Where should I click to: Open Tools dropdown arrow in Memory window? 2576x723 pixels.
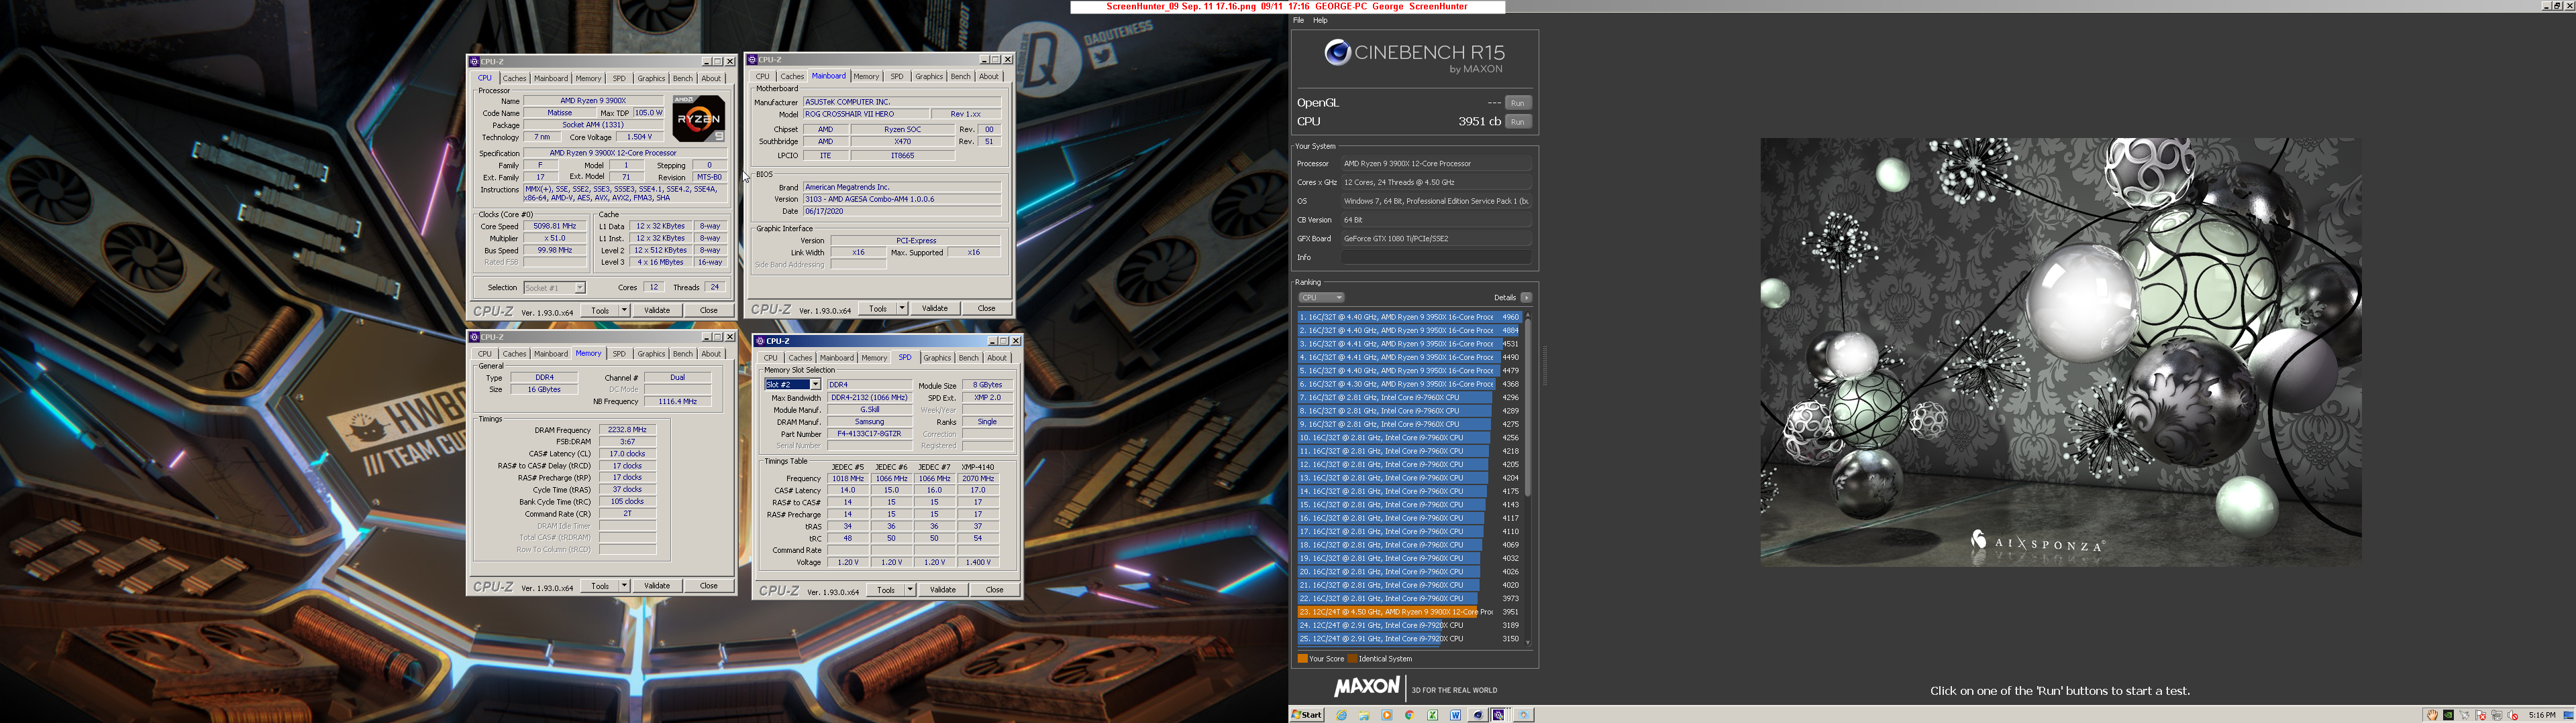[x=624, y=586]
